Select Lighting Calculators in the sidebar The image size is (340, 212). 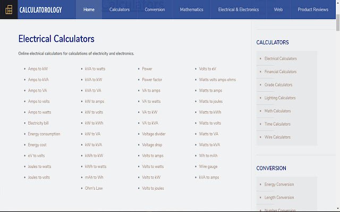(280, 98)
